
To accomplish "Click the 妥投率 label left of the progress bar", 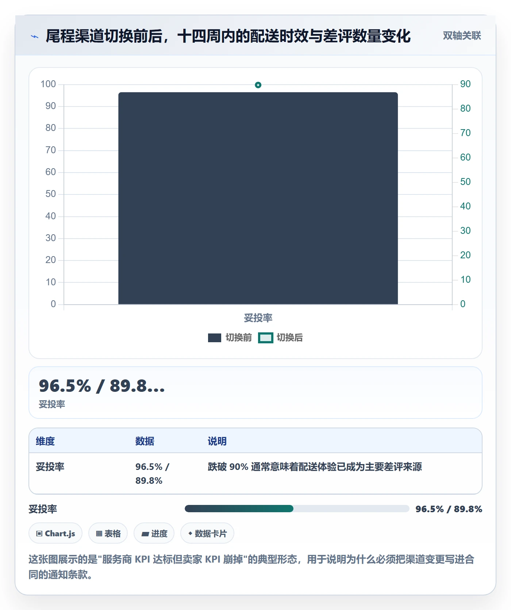I will tap(43, 509).
